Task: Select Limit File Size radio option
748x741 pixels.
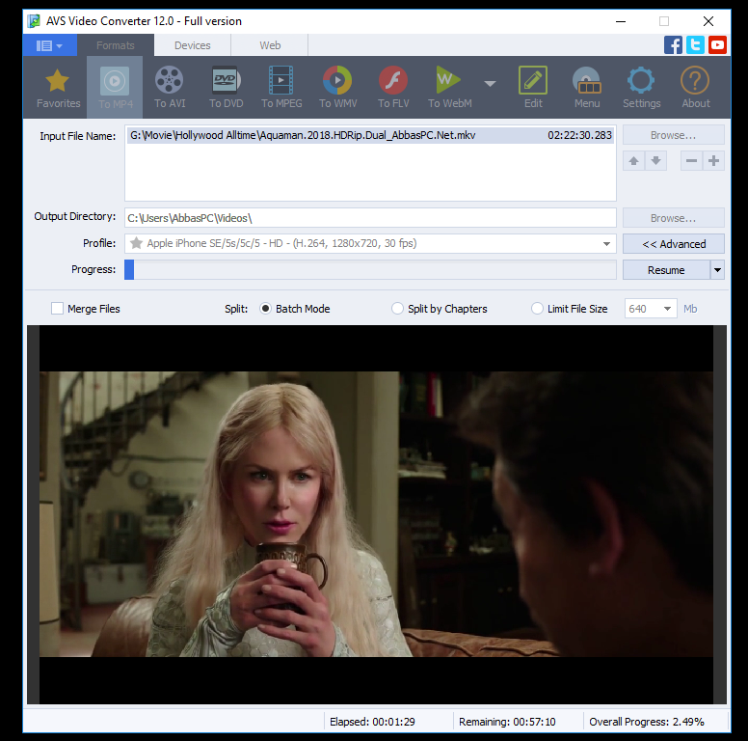Action: point(537,309)
